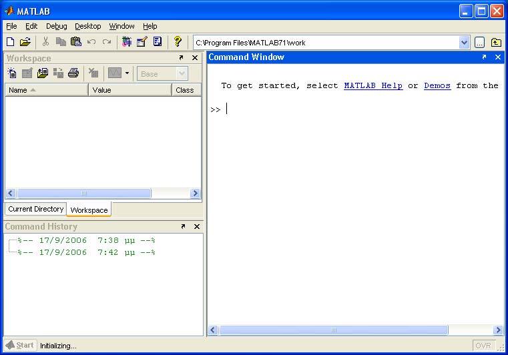The height and width of the screenshot is (355, 508).
Task: Click the Initializing... status text
Action: 58,346
